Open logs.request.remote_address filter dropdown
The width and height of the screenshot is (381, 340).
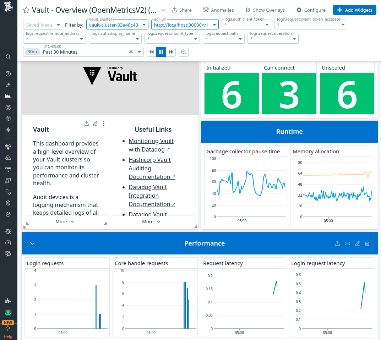click(x=54, y=39)
